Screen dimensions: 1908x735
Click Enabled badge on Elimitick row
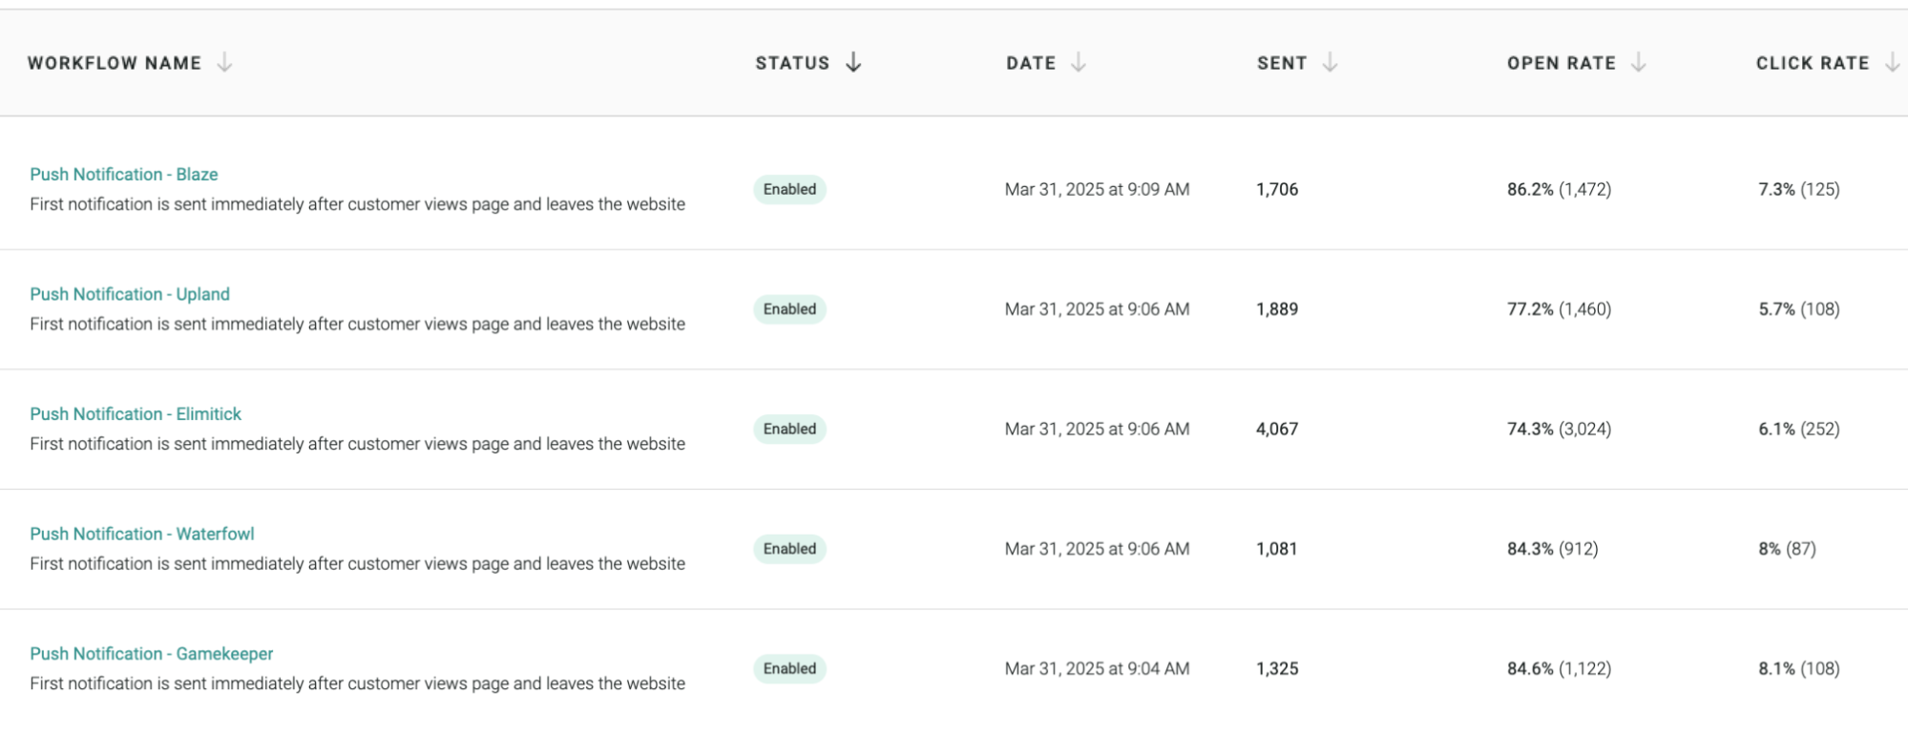[789, 429]
